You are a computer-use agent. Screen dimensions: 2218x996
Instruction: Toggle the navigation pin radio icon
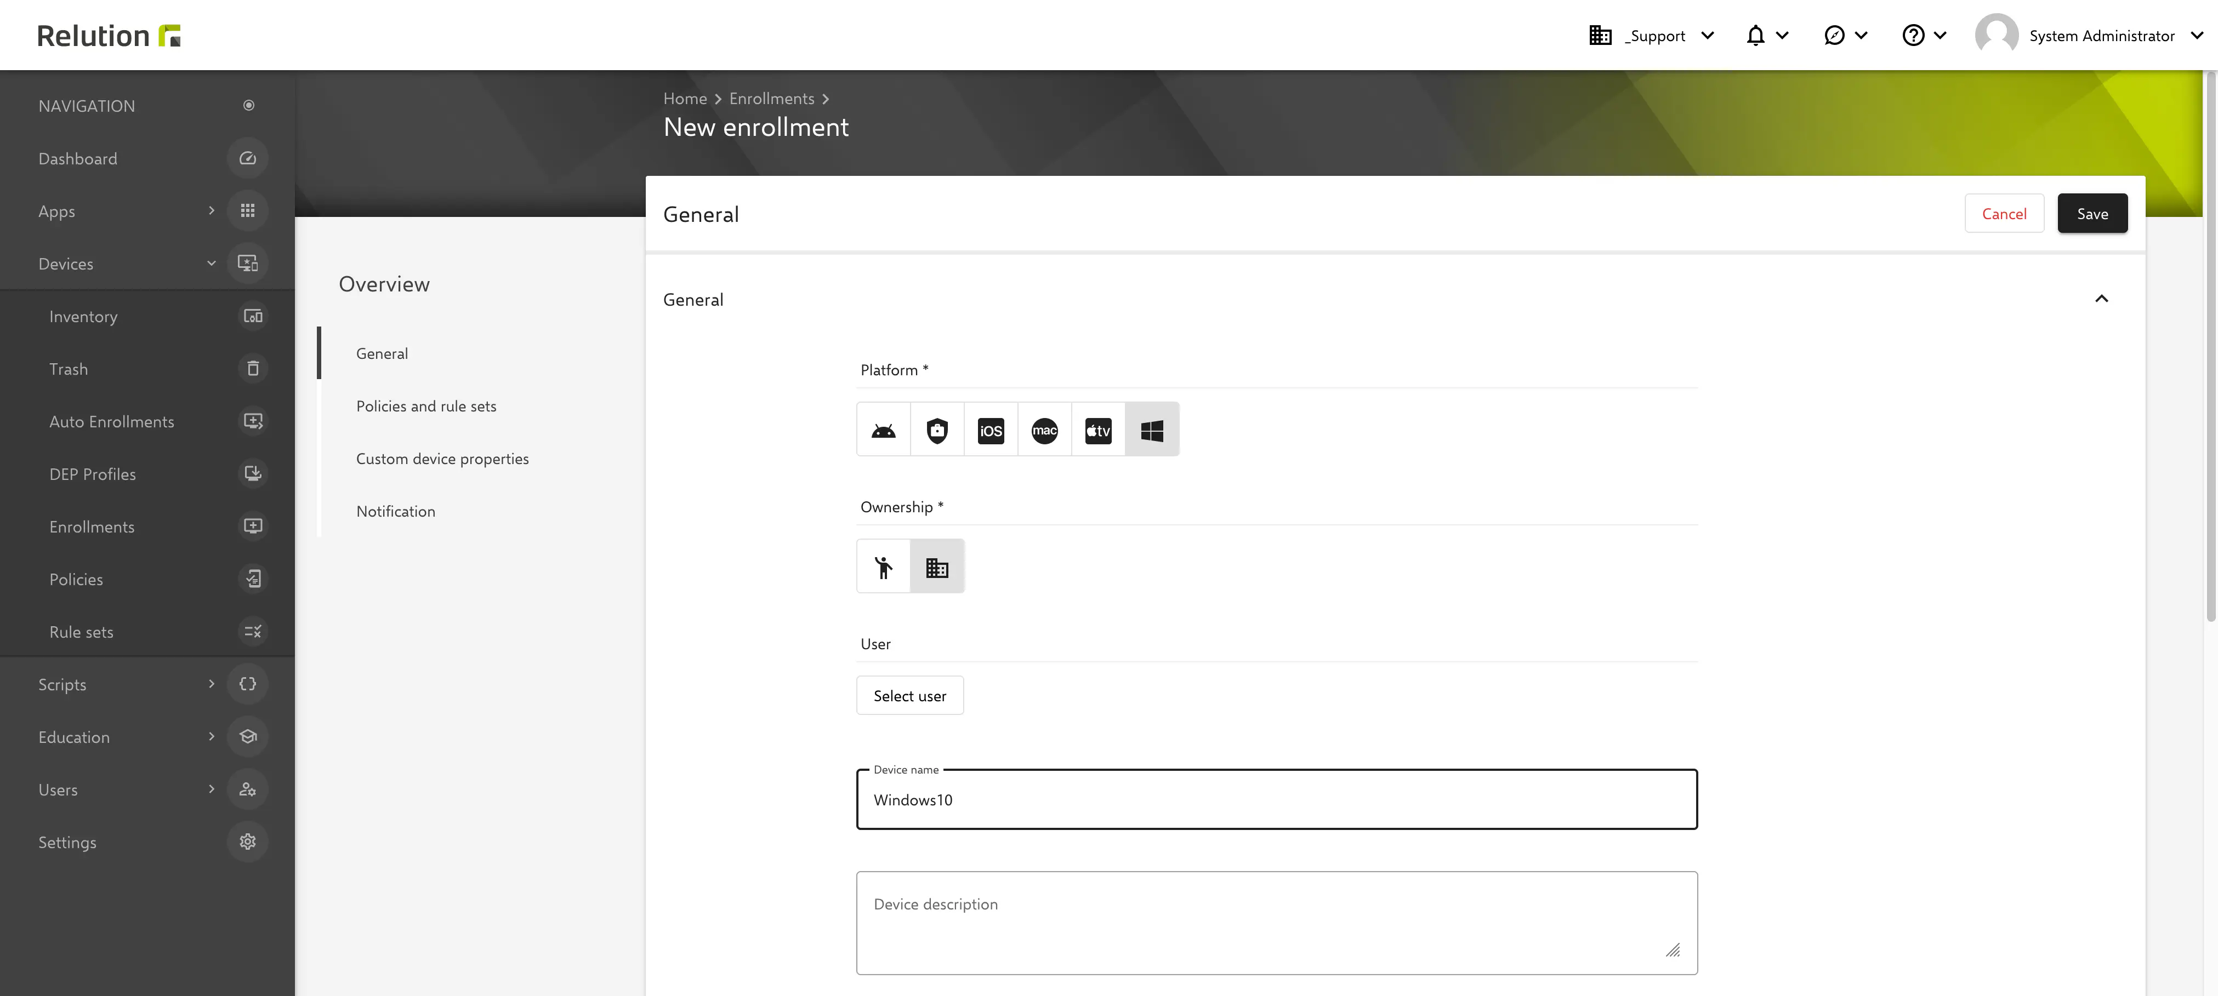pos(249,105)
